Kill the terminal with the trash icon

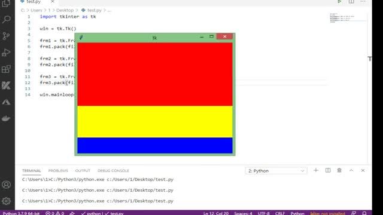pos(339,170)
